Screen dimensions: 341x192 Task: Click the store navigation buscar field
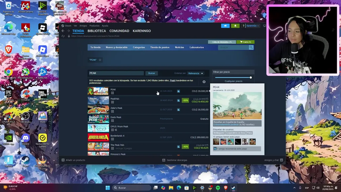(234, 47)
